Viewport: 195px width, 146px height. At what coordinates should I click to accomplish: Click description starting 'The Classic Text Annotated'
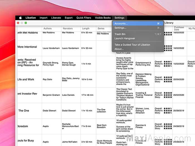click(x=125, y=94)
